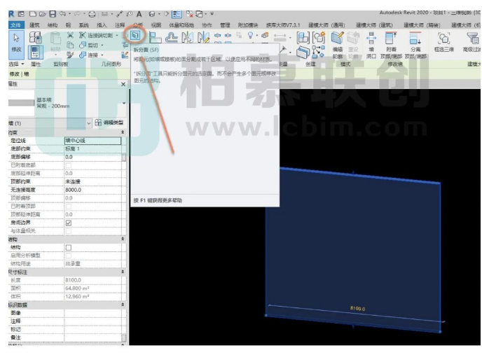Open the 连接端切割 dropdown arrow
The image size is (482, 355).
coord(117,35)
